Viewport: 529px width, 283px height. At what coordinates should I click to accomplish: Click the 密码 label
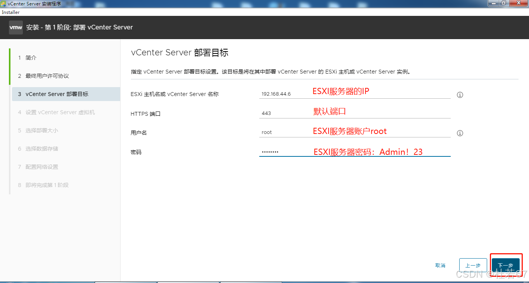pyautogui.click(x=136, y=152)
